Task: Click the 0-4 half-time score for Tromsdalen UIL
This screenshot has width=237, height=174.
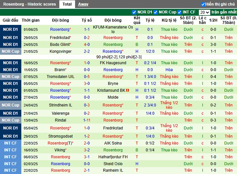Action: pos(213,77)
